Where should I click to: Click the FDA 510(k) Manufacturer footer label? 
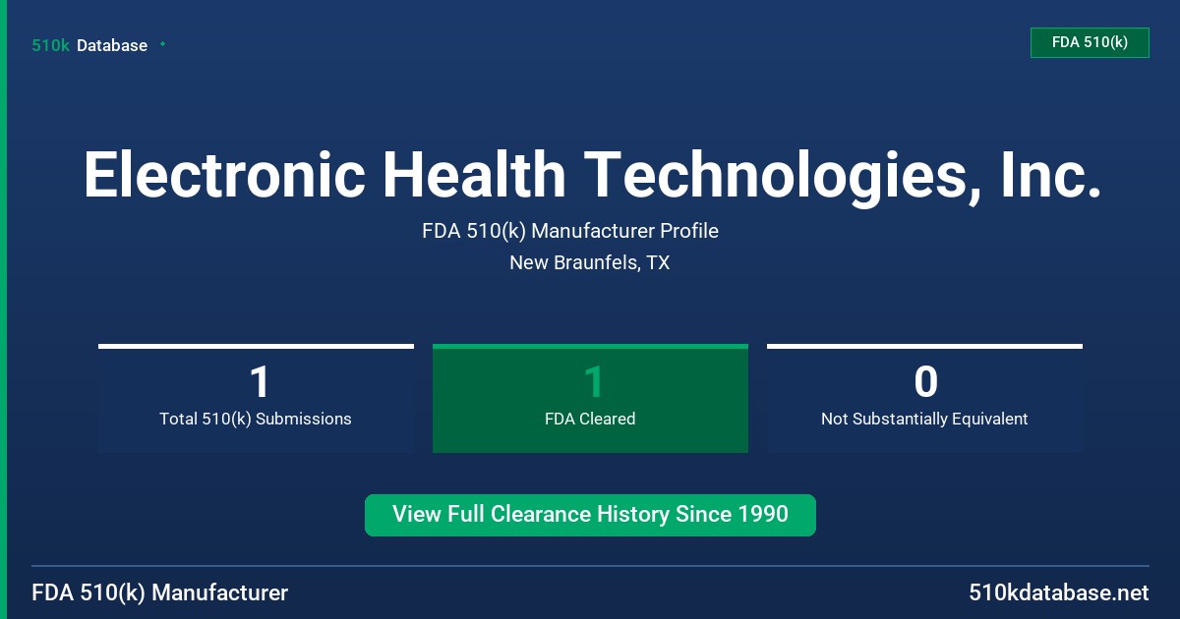click(160, 592)
